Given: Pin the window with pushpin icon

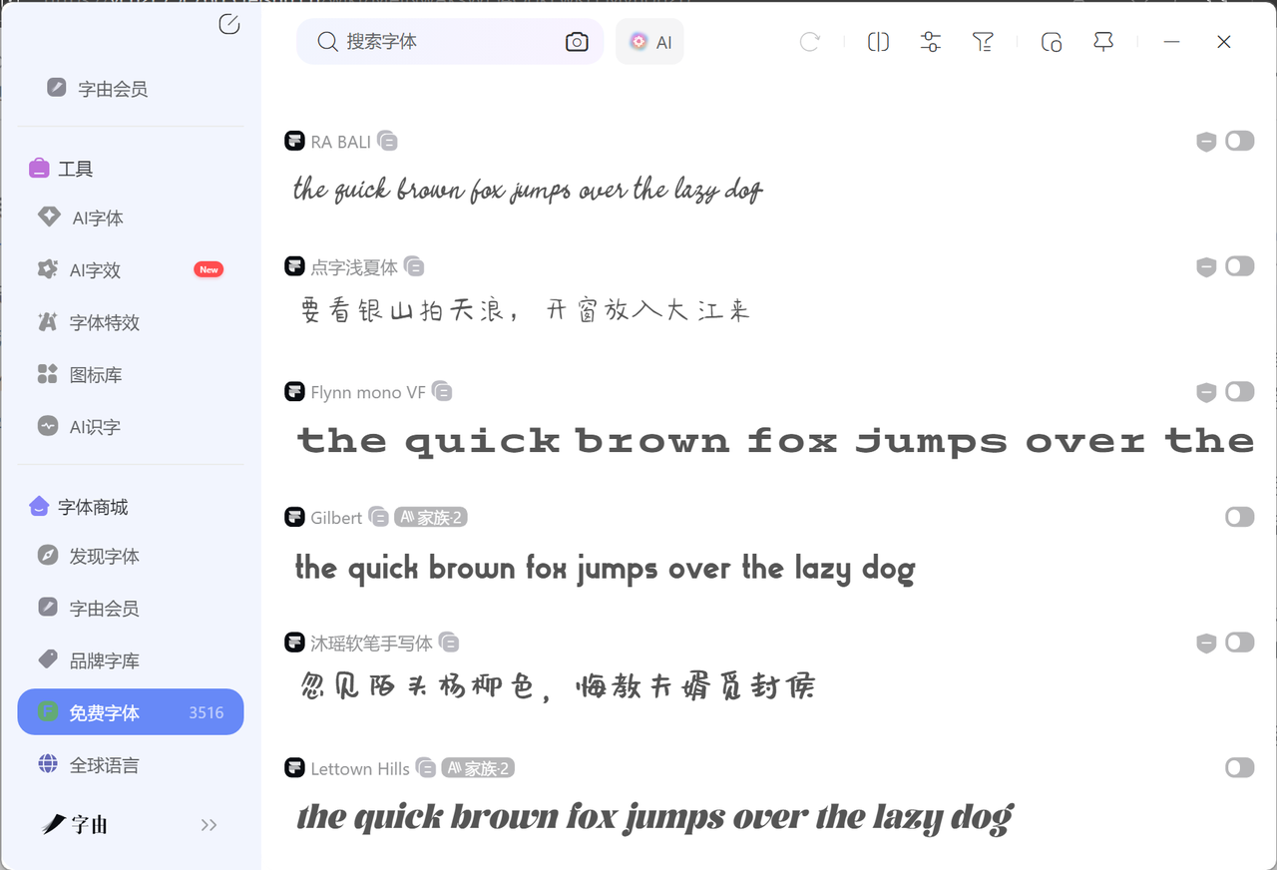Looking at the screenshot, I should [x=1103, y=42].
